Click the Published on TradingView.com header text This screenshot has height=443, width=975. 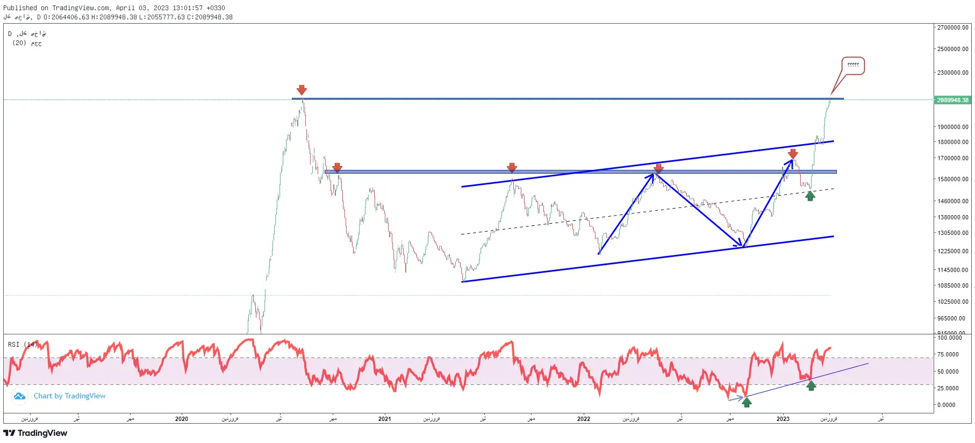[114, 8]
